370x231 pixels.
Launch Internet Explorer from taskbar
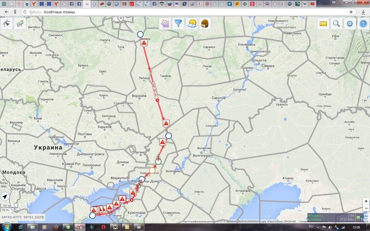(21, 227)
